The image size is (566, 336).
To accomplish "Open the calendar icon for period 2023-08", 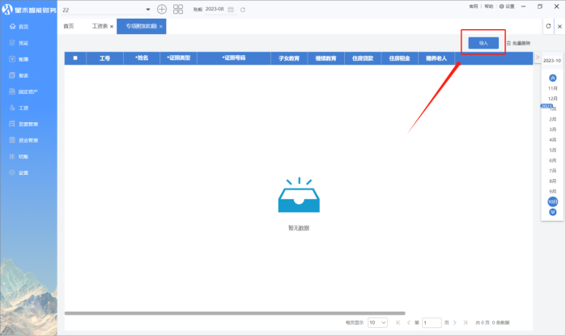I will pos(231,9).
